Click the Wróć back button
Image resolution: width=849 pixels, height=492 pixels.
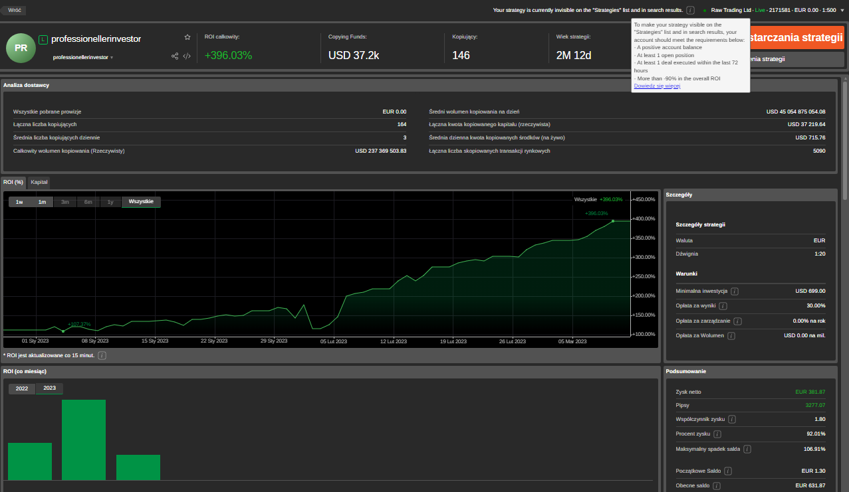14,11
